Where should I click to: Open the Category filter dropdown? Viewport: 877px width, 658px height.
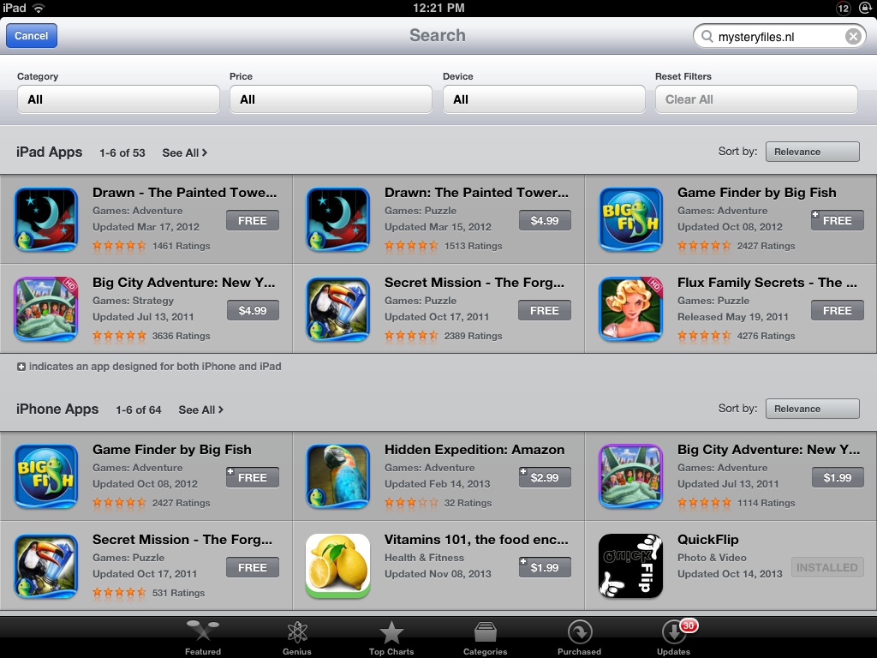click(x=118, y=99)
